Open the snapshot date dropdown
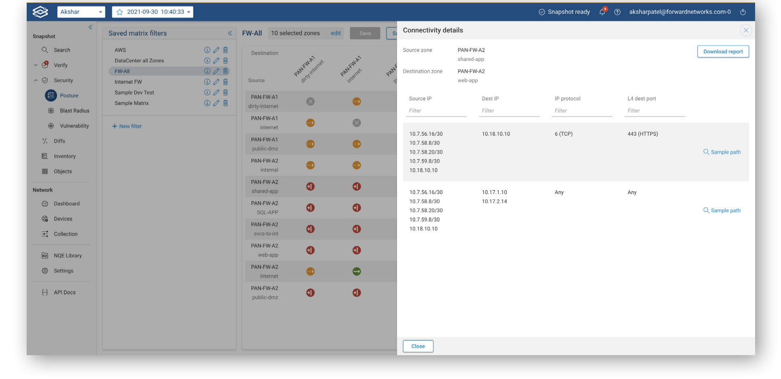Image resolution: width=781 pixels, height=379 pixels. 188,12
